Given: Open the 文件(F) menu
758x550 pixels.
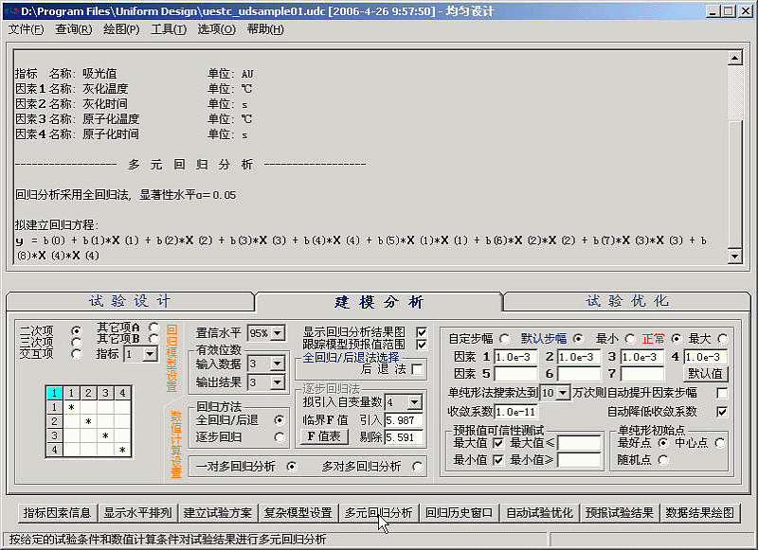Looking at the screenshot, I should click(26, 29).
